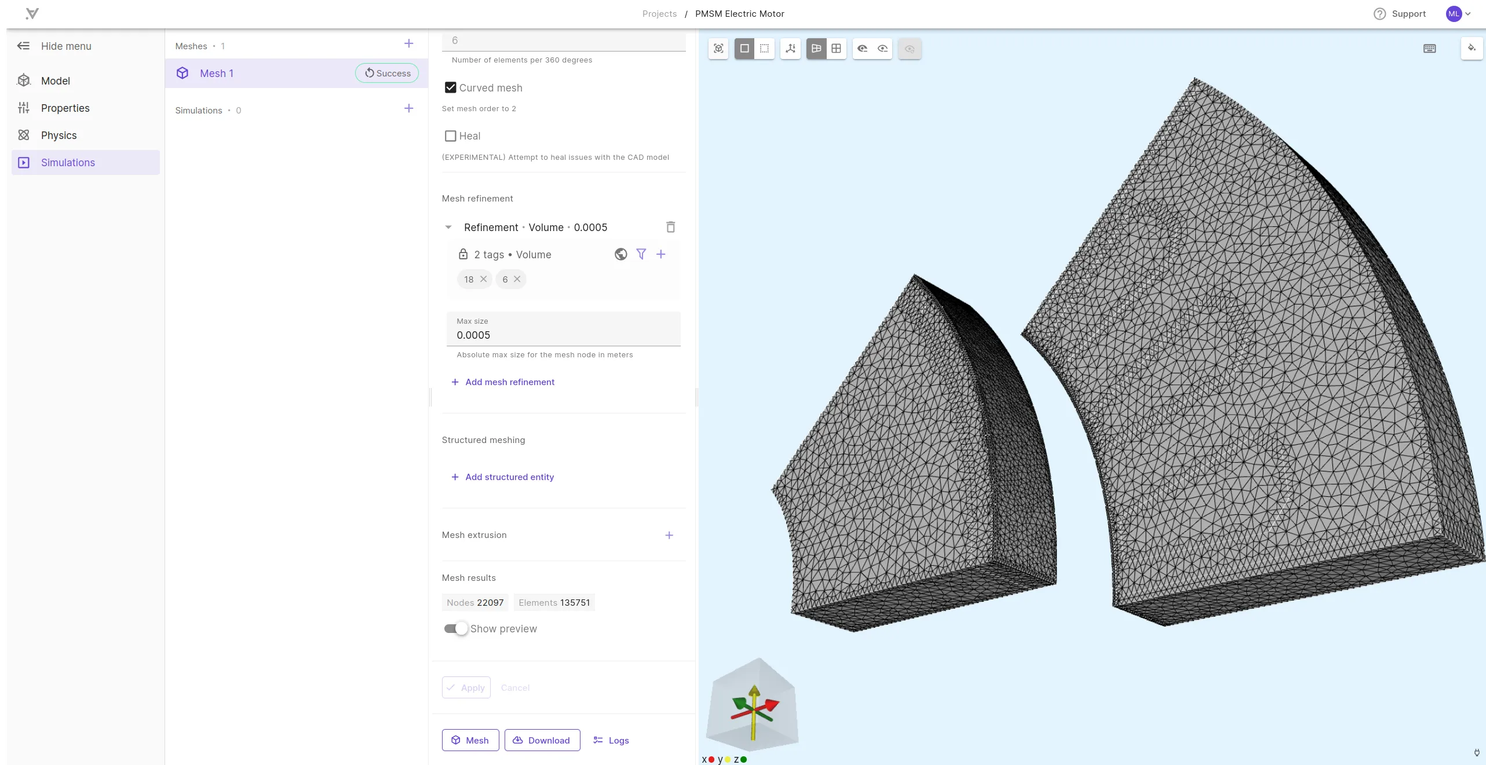The width and height of the screenshot is (1486, 765).
Task: Remove tag 6
Action: 517,279
